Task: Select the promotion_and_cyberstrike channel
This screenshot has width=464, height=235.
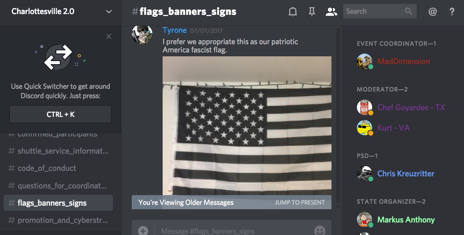Action: (x=58, y=220)
